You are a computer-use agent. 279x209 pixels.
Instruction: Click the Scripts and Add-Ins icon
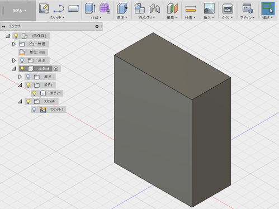tap(248, 8)
